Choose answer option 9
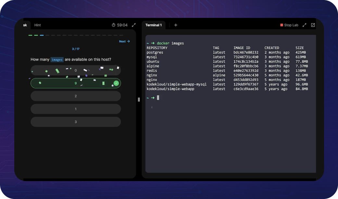 pos(76,83)
